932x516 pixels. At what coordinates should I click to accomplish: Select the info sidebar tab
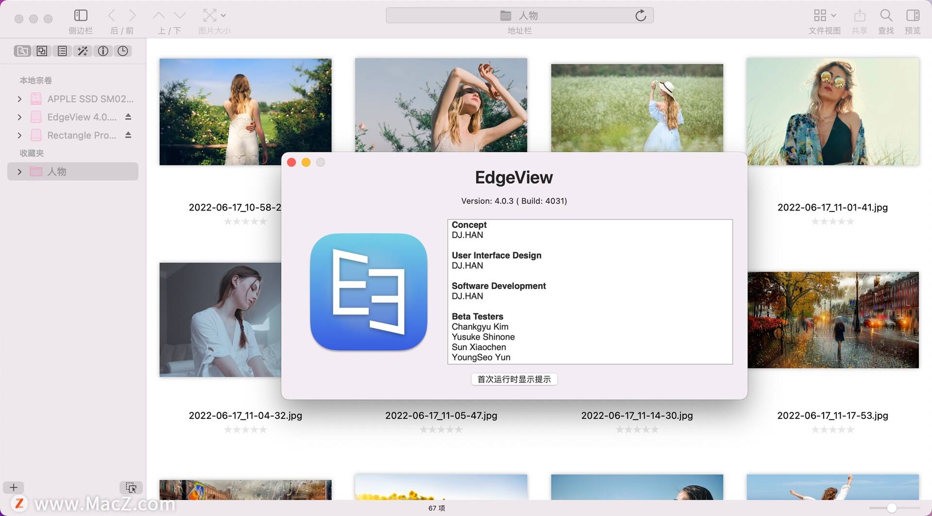[103, 51]
